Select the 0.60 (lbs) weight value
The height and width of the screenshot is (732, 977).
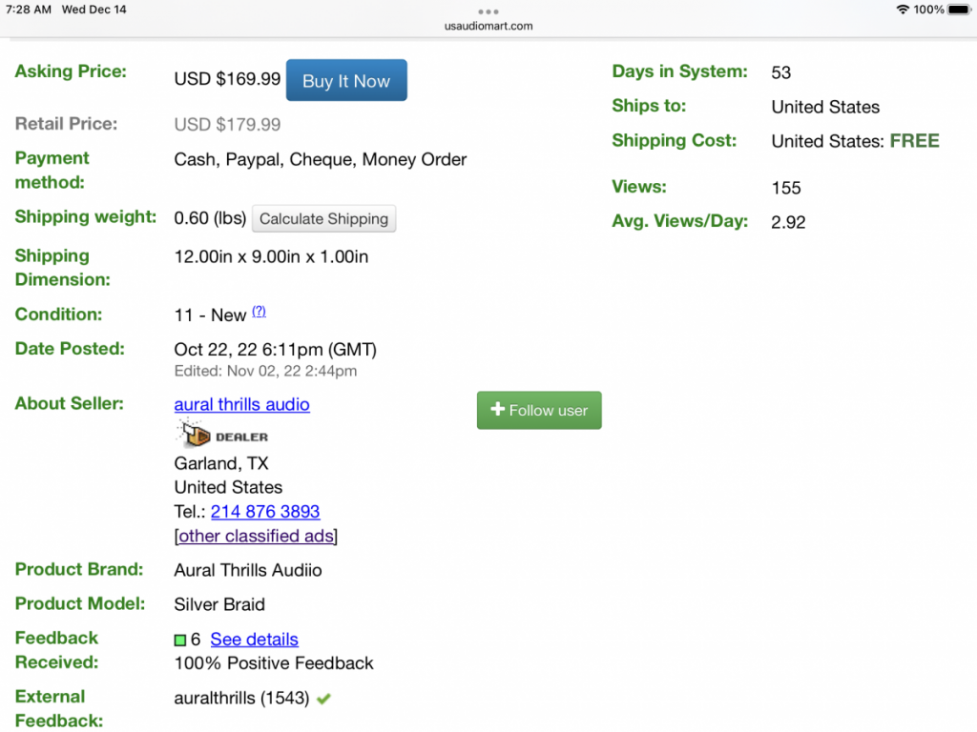(x=210, y=218)
